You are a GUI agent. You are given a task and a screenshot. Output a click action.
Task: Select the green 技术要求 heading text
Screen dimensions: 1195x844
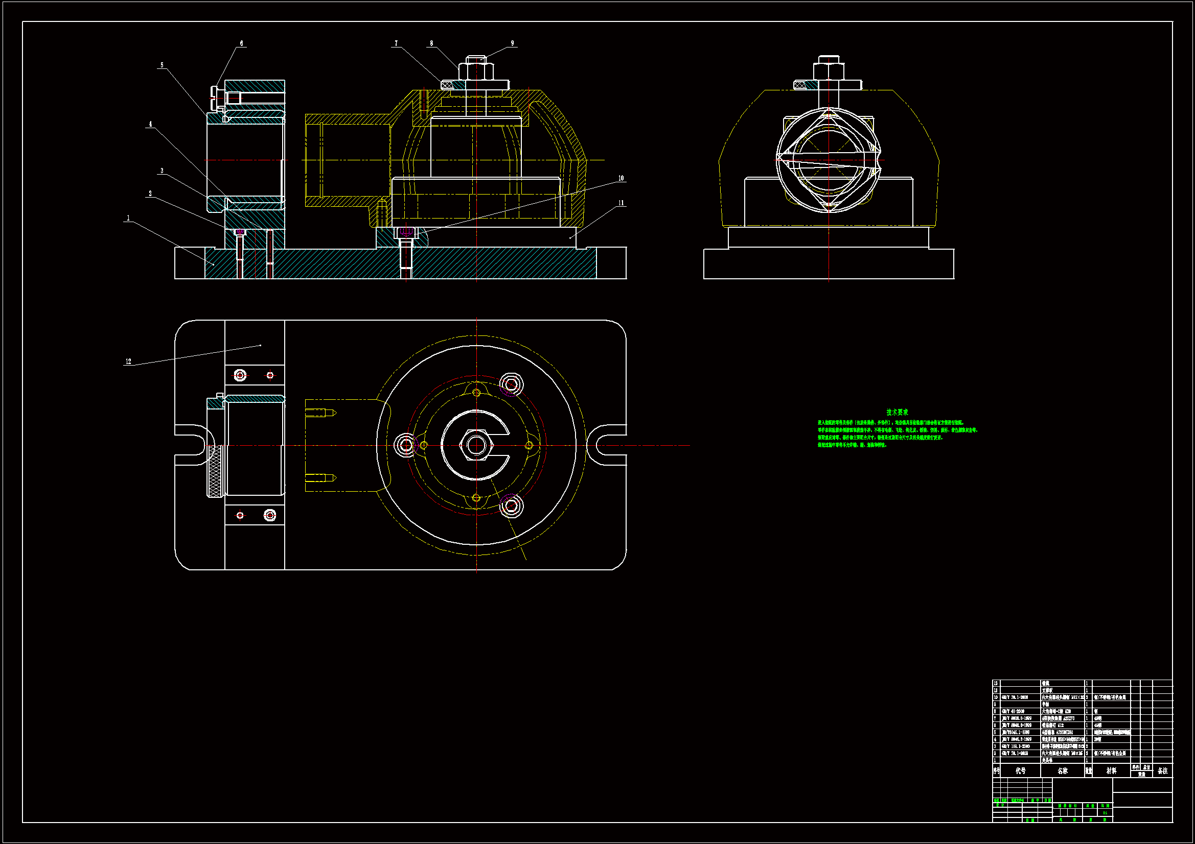[x=897, y=412]
